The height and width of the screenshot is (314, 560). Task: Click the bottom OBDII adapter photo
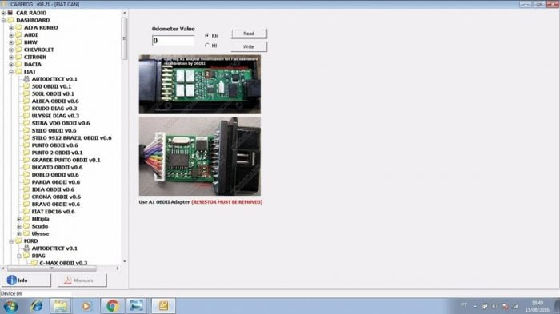click(x=200, y=157)
